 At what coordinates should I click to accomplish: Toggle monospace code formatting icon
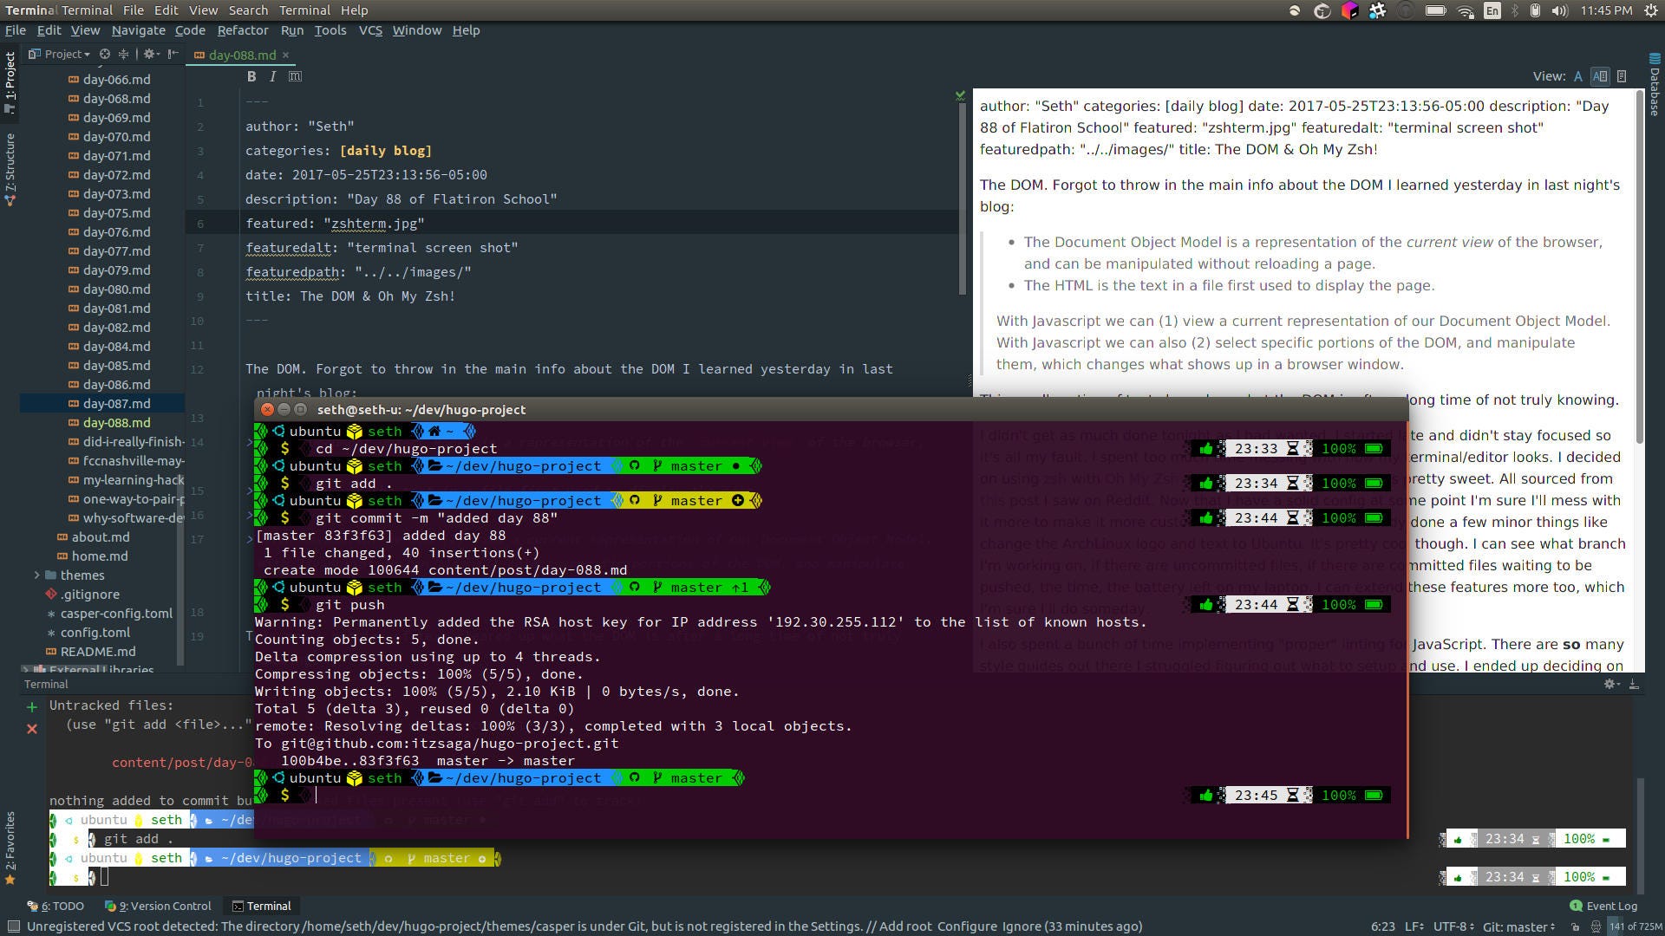click(x=295, y=76)
